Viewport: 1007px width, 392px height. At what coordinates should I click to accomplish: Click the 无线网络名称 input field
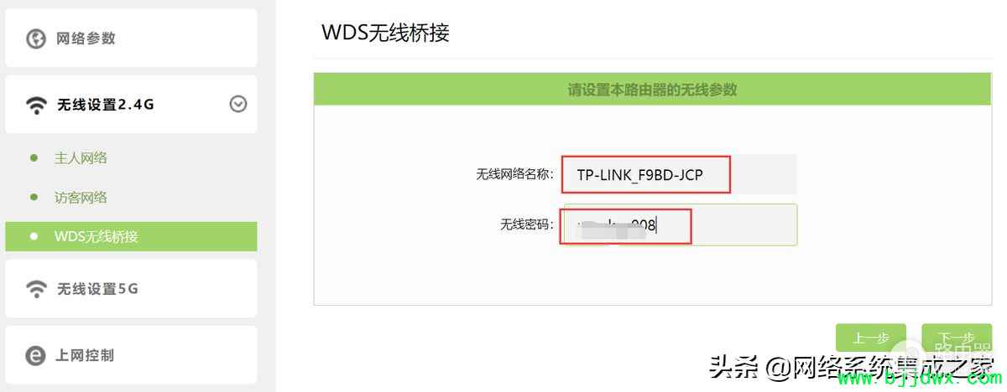(680, 175)
